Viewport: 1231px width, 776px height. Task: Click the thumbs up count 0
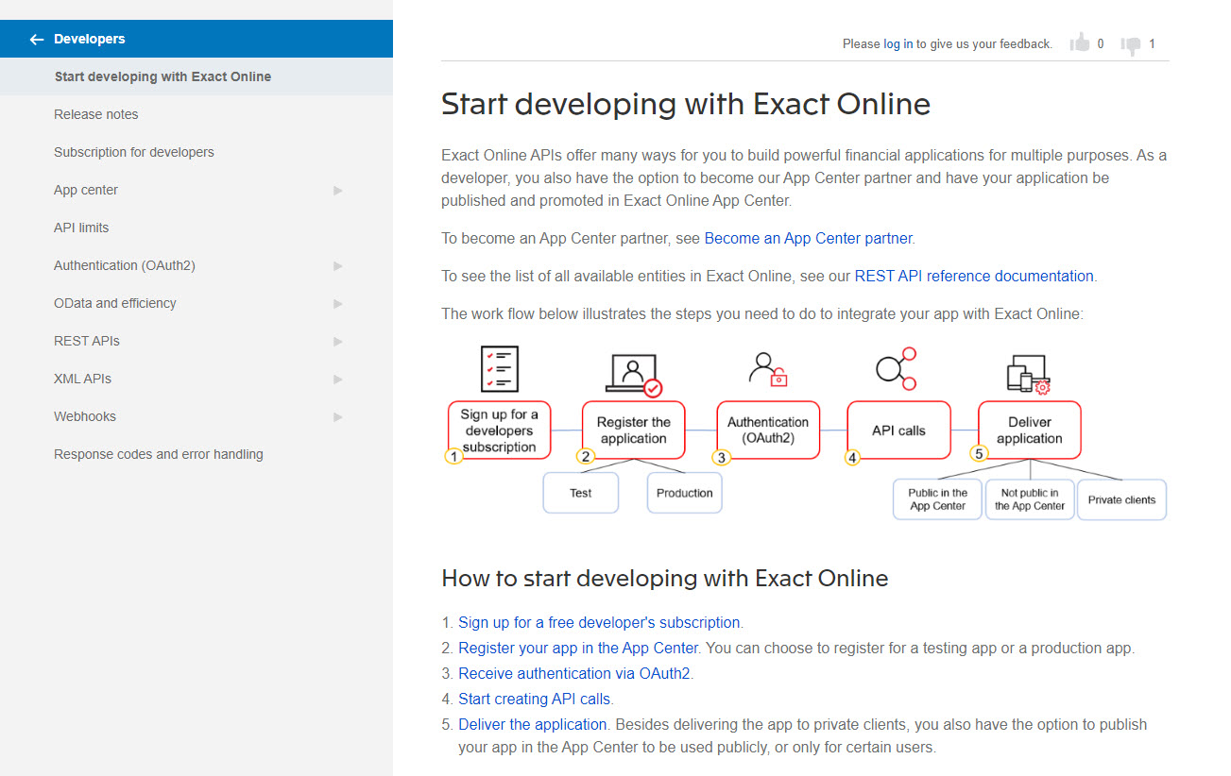1101,43
